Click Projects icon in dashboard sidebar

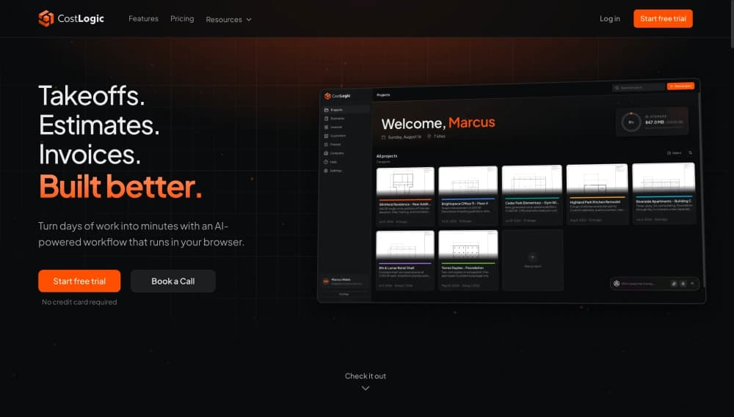tap(327, 110)
